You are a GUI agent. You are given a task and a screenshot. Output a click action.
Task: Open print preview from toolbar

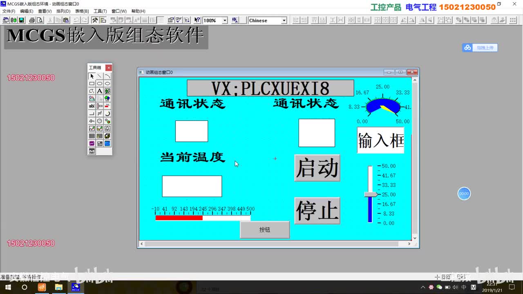(40, 20)
